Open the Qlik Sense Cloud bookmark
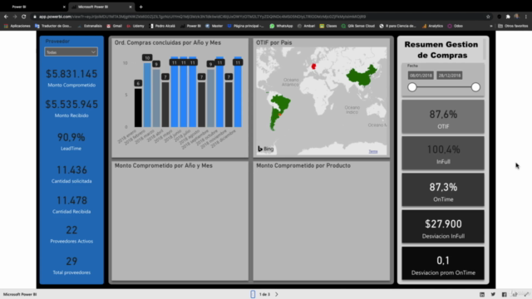 point(358,26)
